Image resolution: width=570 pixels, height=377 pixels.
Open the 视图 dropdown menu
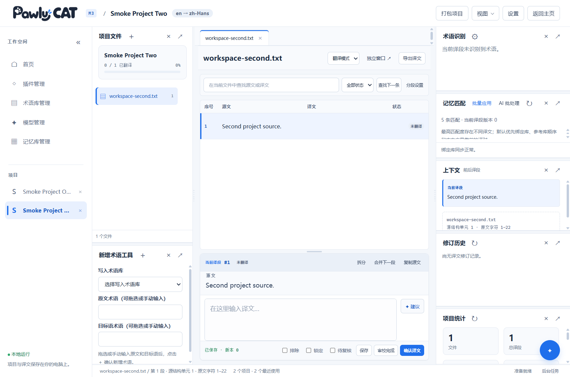[x=485, y=13]
